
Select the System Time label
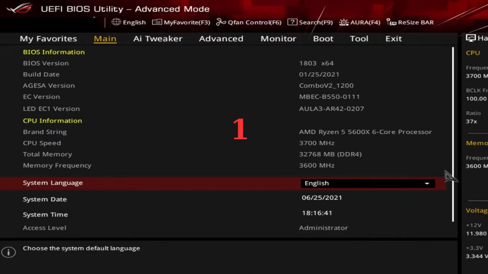click(46, 215)
